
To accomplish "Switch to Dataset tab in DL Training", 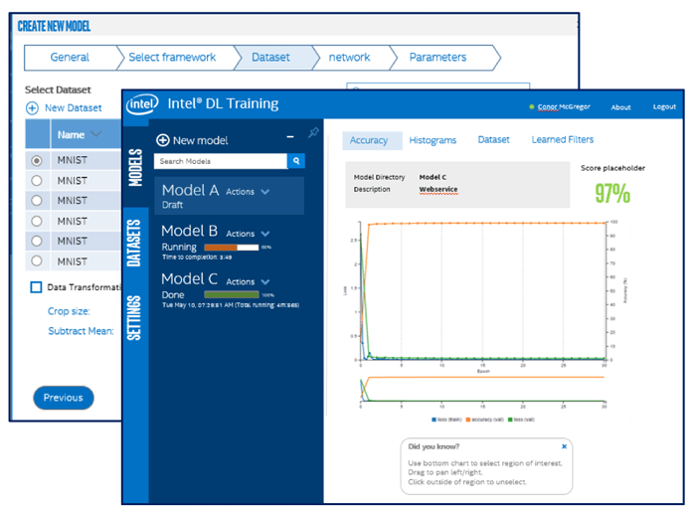I will [493, 140].
